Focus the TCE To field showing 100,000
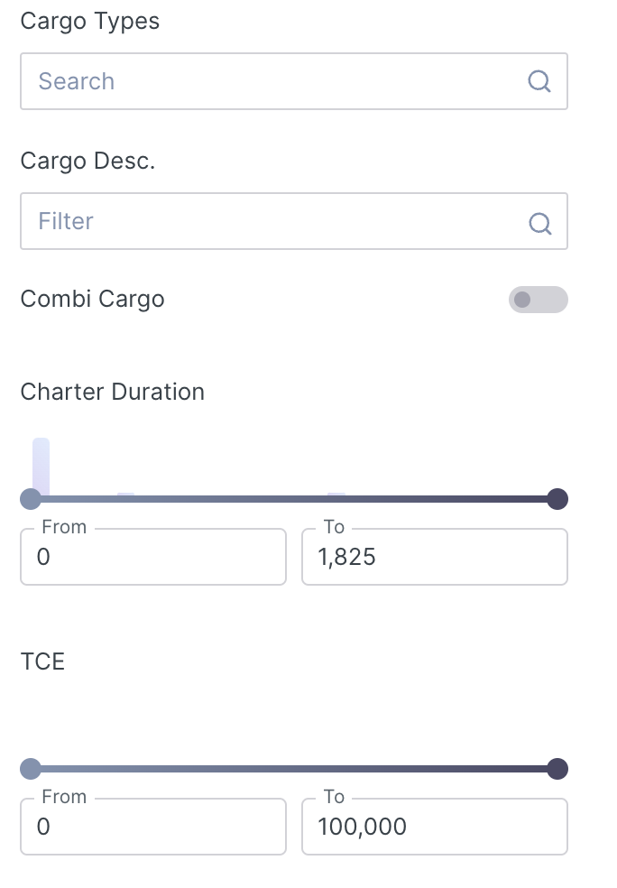The height and width of the screenshot is (888, 617). tap(434, 827)
